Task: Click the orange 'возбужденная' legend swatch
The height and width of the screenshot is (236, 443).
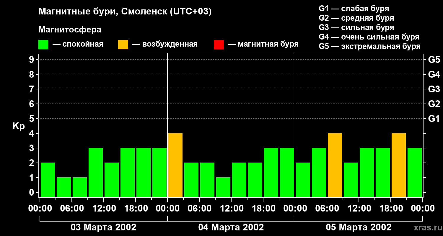Action: coord(123,45)
